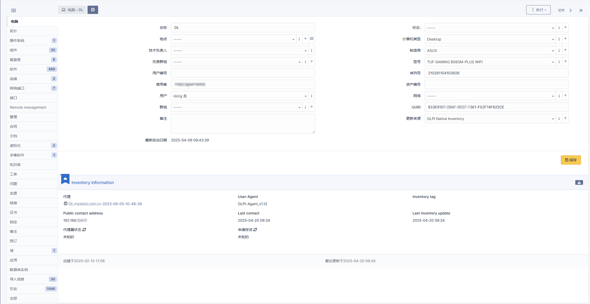This screenshot has height=304, width=590.
Task: Show info icon for 地点 field
Action: [299, 39]
